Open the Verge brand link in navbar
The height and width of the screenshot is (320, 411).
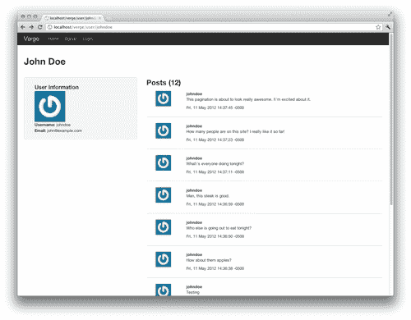tap(31, 39)
